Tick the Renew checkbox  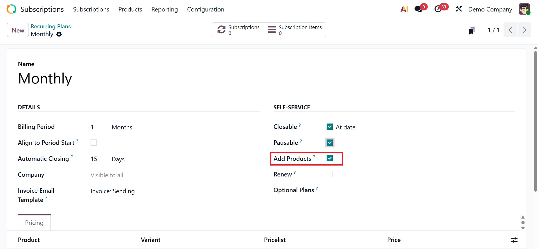[x=330, y=174]
